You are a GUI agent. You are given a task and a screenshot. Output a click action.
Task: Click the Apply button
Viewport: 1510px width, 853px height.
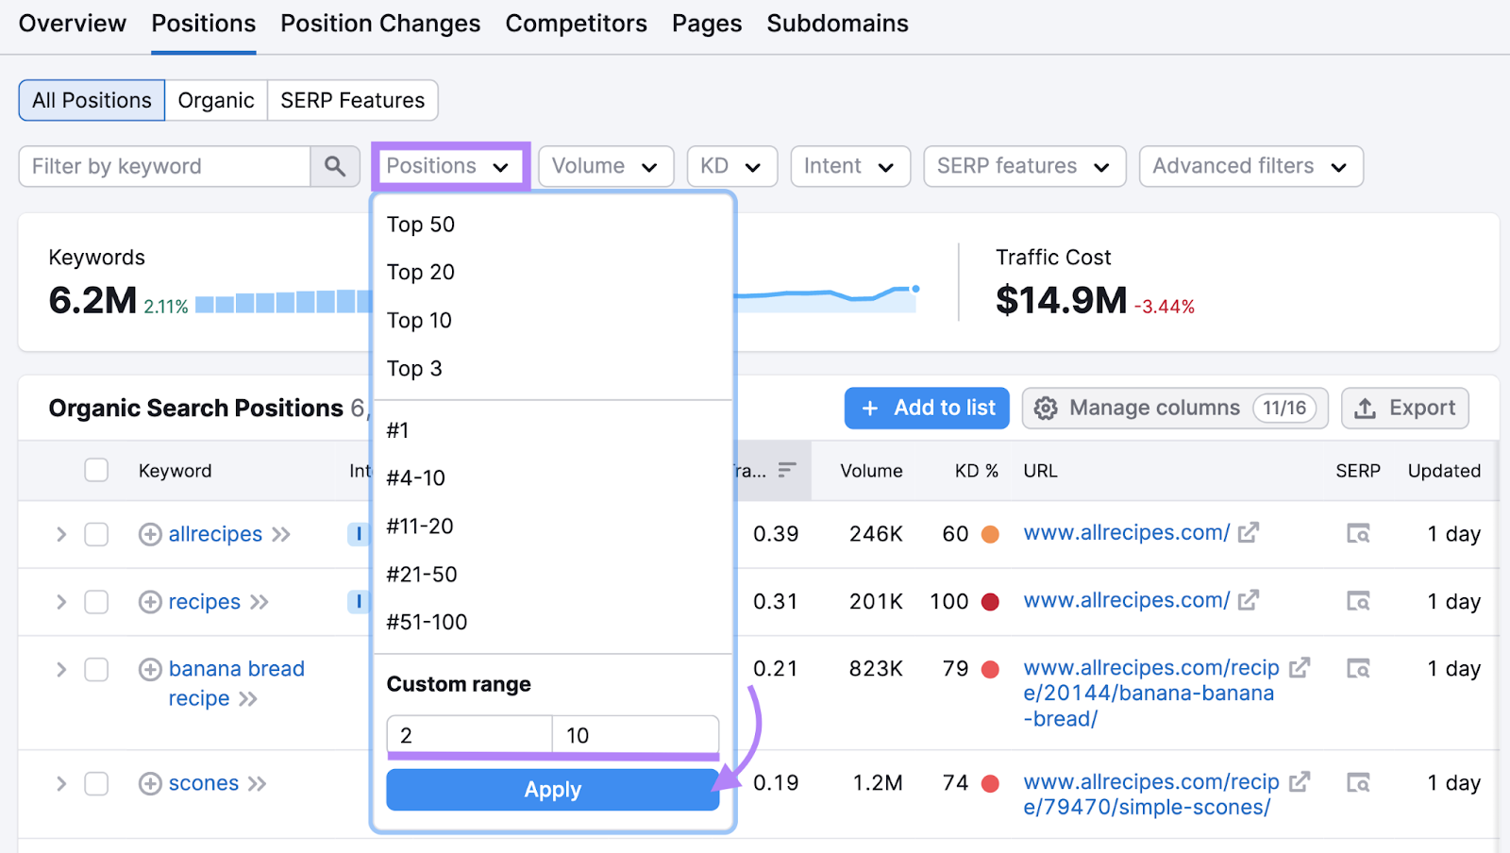(x=552, y=790)
